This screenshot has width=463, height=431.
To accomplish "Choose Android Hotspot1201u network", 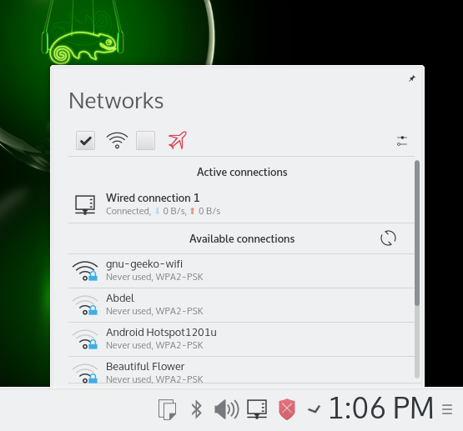I will point(241,339).
